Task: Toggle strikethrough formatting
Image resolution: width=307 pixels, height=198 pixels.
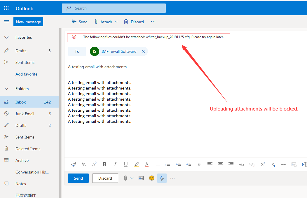Action: point(283,164)
